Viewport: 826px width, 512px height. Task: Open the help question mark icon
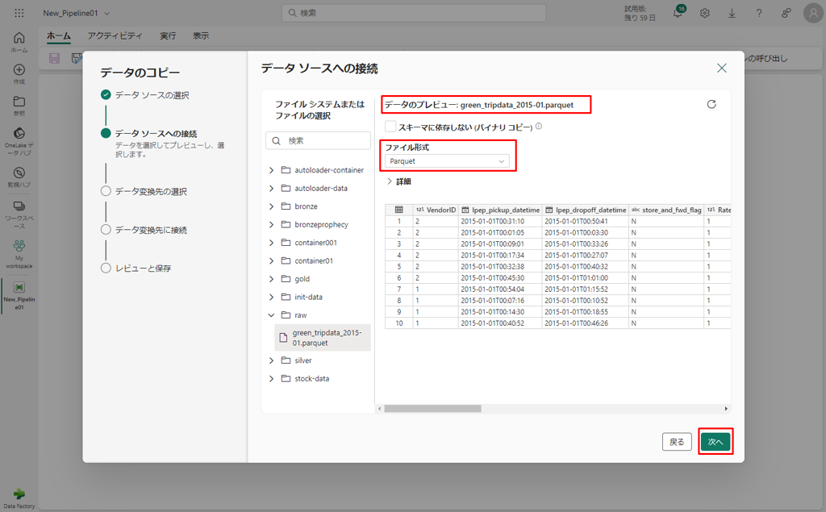[x=758, y=13]
